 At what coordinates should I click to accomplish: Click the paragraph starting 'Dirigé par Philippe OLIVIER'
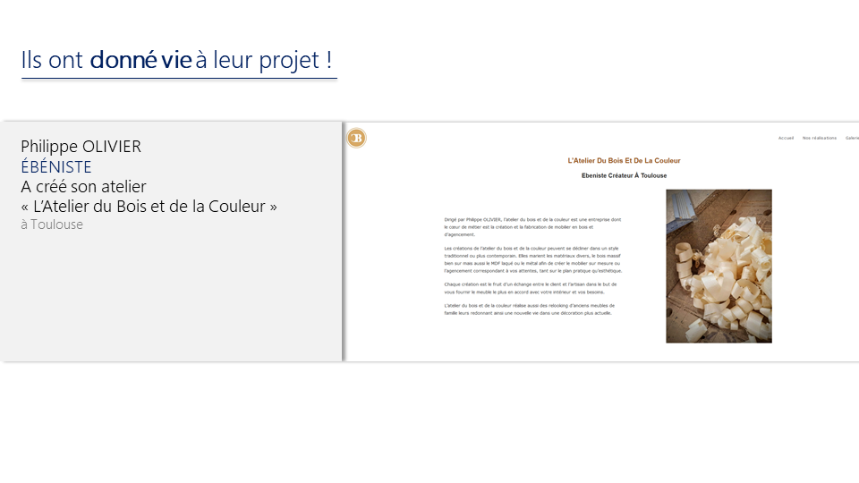532,226
